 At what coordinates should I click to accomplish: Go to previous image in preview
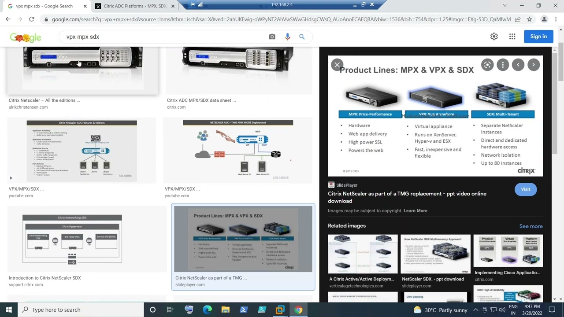click(518, 65)
